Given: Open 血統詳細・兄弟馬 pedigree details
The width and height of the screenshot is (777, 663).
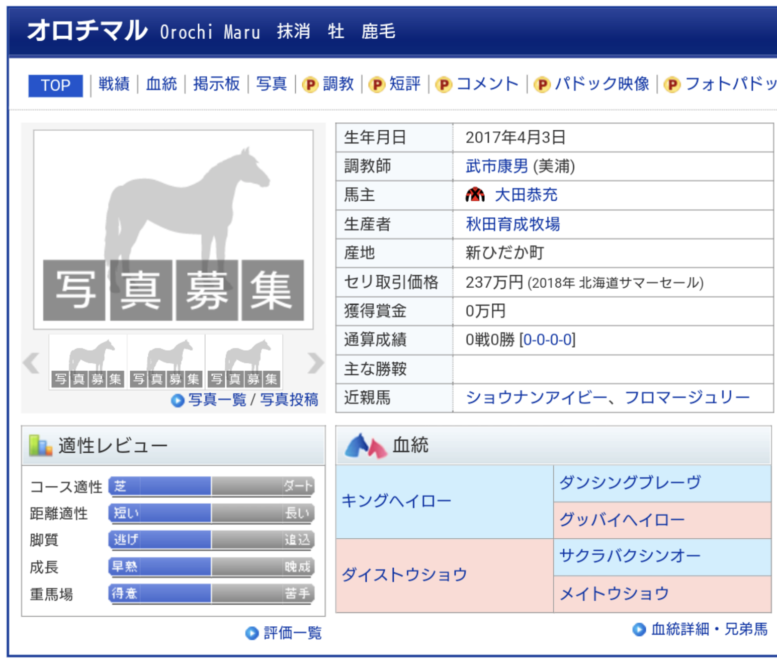Looking at the screenshot, I should pyautogui.click(x=709, y=629).
